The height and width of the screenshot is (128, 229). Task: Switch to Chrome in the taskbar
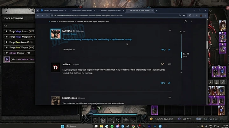(133, 126)
